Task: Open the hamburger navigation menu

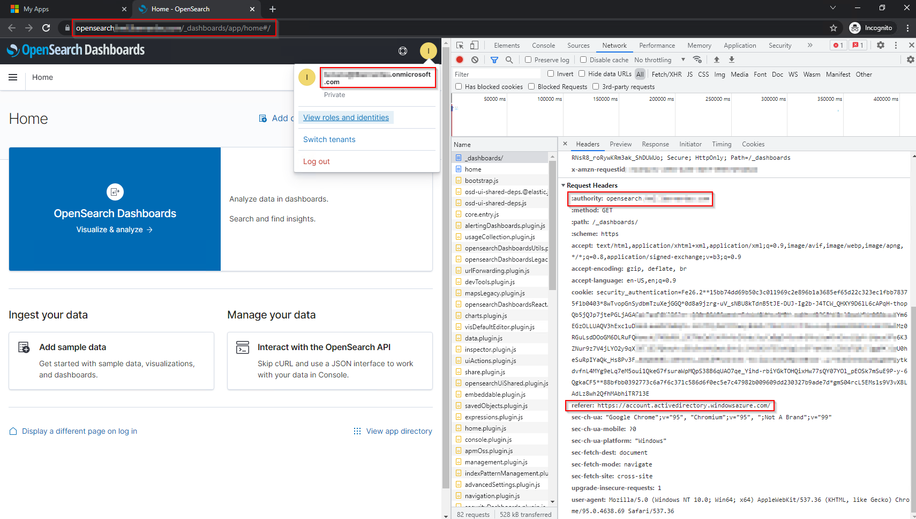Action: tap(13, 77)
